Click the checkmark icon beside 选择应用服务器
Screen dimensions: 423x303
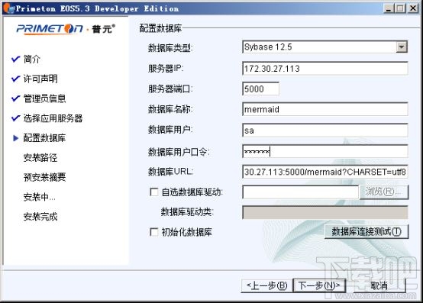[15, 118]
